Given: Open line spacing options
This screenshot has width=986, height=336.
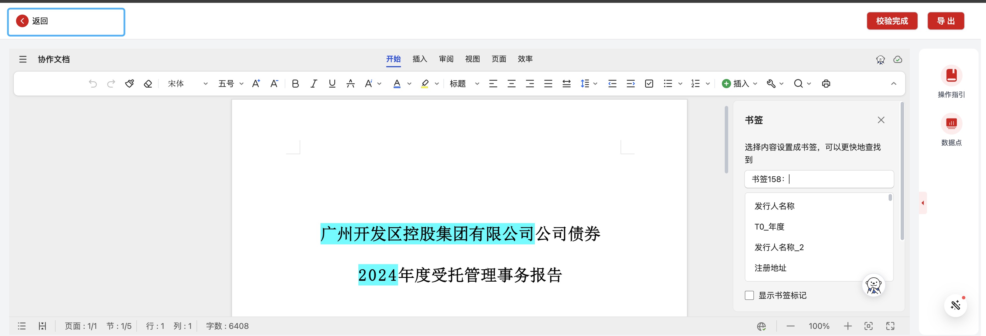Looking at the screenshot, I should click(x=585, y=83).
